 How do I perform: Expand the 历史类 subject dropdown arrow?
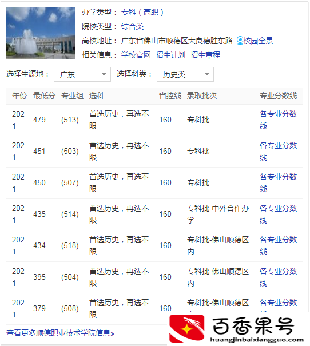[x=206, y=74]
